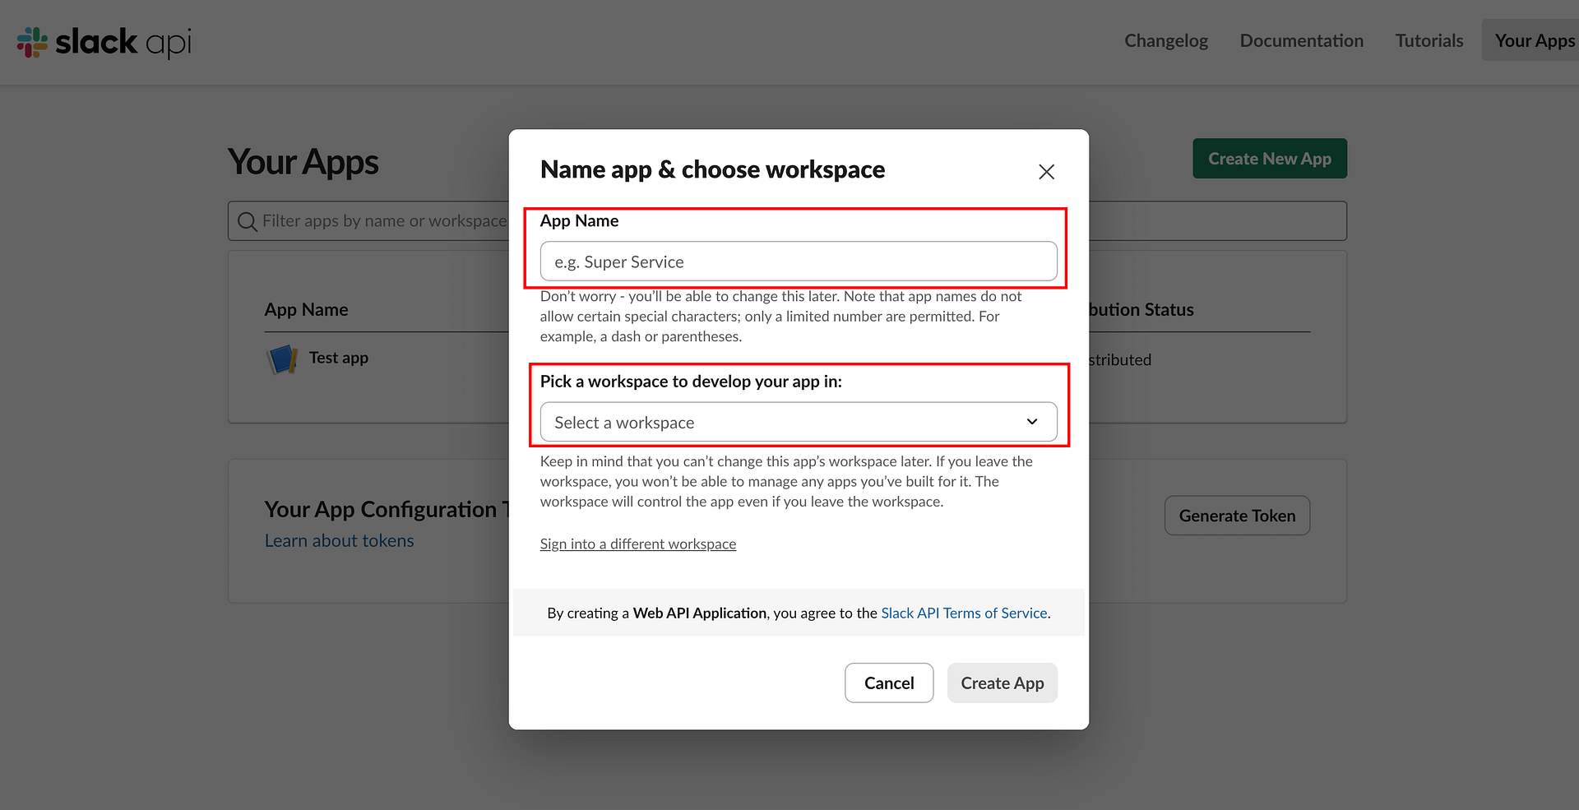
Task: Click the App Name input field
Action: [799, 262]
